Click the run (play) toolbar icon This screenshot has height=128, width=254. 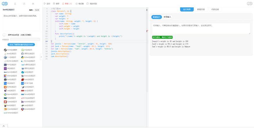click(x=45, y=3)
